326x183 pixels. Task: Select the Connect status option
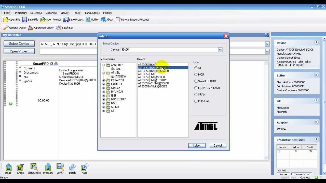29,68
